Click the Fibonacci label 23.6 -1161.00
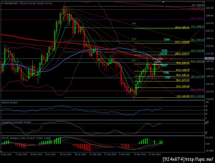 click(183, 86)
